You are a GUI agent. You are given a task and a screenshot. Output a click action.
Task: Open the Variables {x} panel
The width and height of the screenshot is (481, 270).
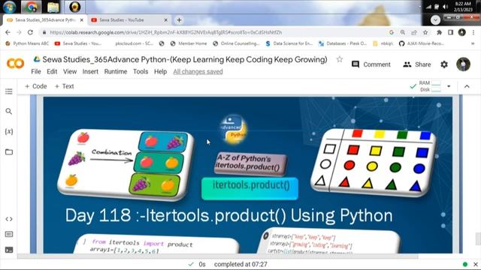click(9, 132)
